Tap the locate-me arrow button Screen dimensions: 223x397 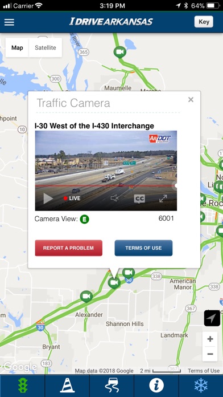(x=212, y=318)
